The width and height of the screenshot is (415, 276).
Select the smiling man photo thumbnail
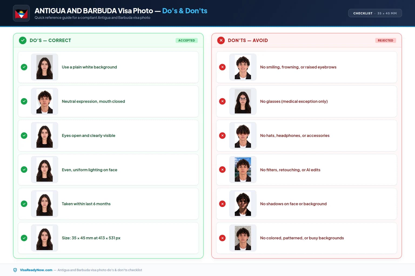pyautogui.click(x=243, y=67)
